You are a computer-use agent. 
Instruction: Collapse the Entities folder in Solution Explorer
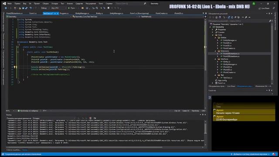(x=215, y=38)
